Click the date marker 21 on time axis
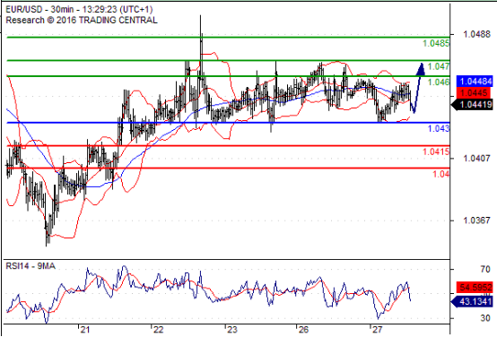The width and height of the screenshot is (497, 337). tap(84, 330)
